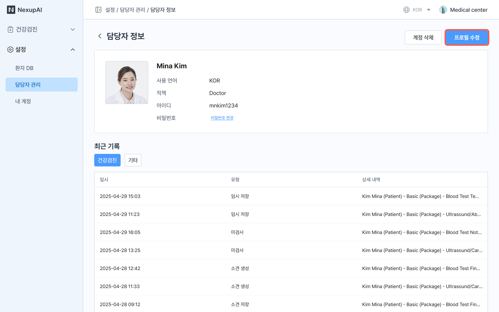Image resolution: width=499 pixels, height=312 pixels.
Task: Expand the 건강검진 sidebar chevron
Action: (x=73, y=29)
